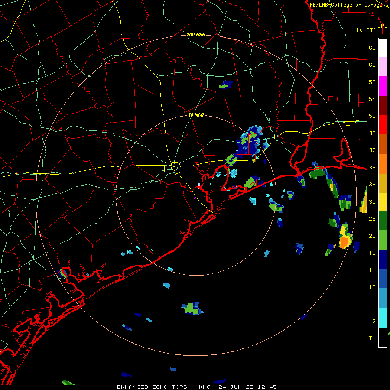Click the 100 NMI range ring label
390x390 pixels.
click(196, 35)
